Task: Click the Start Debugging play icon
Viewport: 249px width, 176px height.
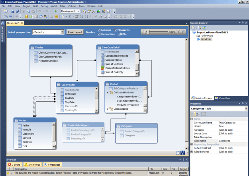Action: point(56,11)
